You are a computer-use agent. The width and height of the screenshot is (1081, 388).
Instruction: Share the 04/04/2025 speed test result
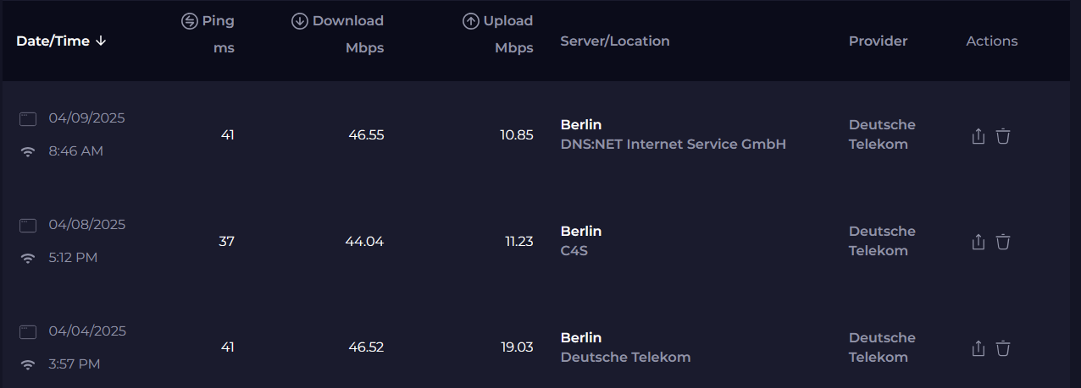click(x=978, y=348)
